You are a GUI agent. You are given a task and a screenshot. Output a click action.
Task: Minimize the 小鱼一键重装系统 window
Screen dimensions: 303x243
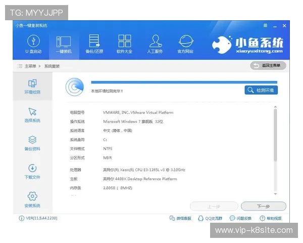click(275, 26)
